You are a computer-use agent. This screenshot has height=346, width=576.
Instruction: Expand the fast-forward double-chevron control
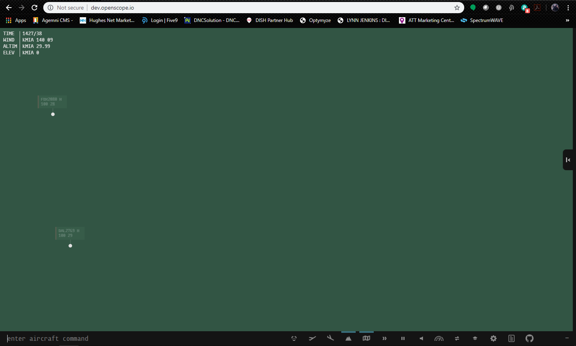[384, 338]
